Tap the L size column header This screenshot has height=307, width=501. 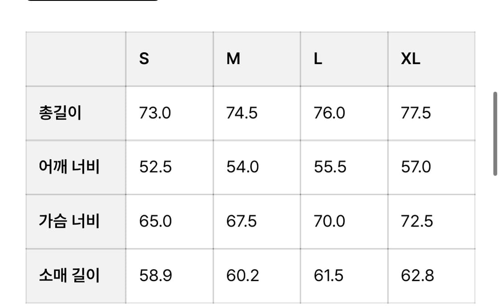tap(318, 59)
